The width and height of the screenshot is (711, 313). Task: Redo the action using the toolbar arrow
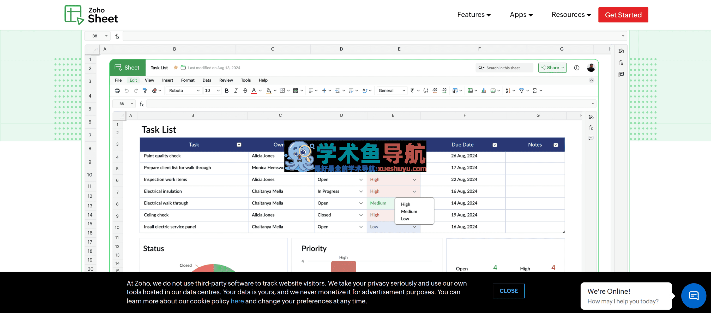click(136, 91)
